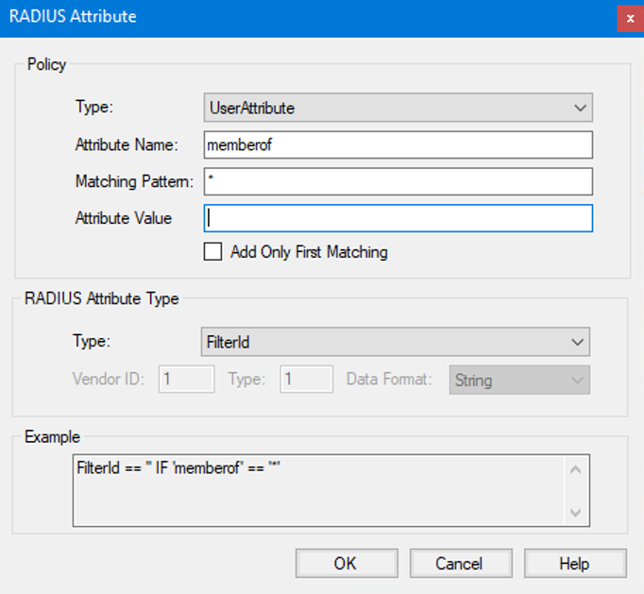Click the Attribute Name label
Screen dimensions: 644x594
tap(127, 144)
